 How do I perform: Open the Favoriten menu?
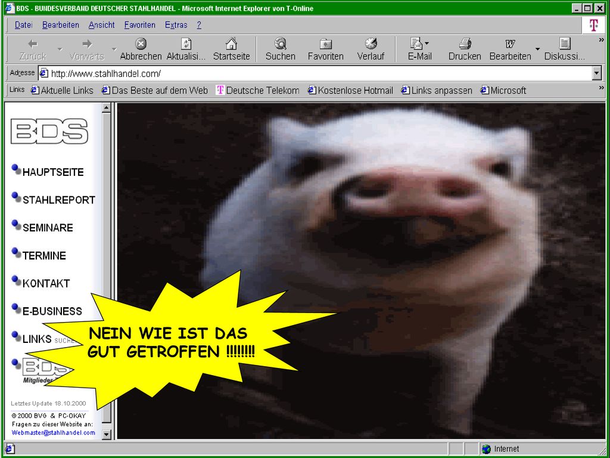[139, 25]
